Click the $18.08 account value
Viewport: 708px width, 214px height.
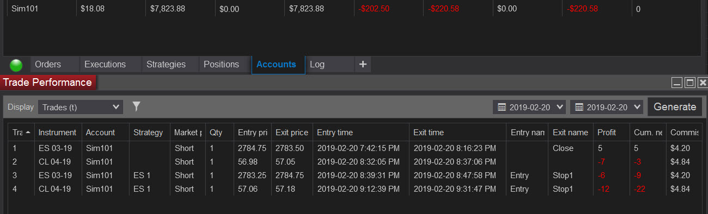pos(92,9)
